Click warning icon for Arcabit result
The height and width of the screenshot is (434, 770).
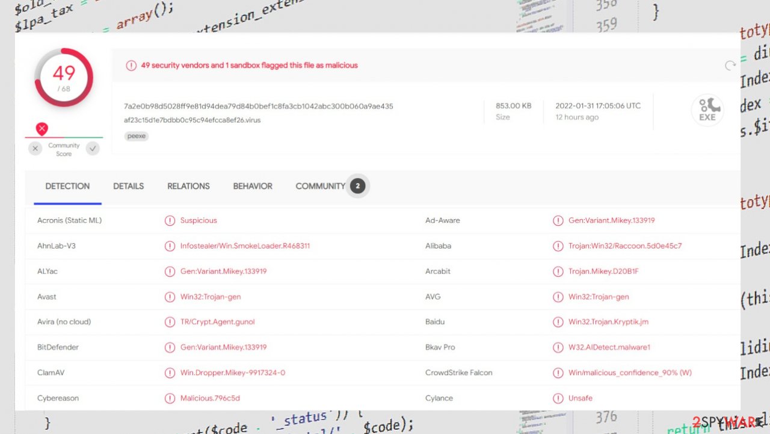tap(558, 271)
